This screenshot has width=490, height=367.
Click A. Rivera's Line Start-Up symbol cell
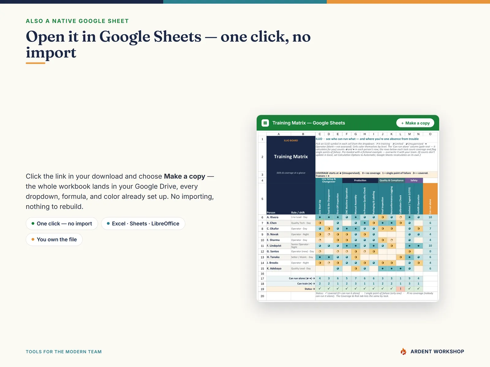point(320,217)
